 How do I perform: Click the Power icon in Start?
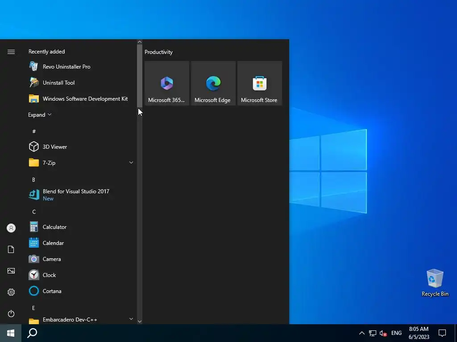(x=11, y=313)
